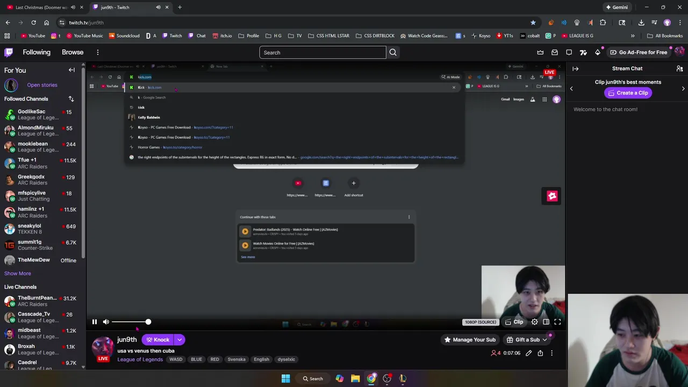Go to next clip with the right chevron

pyautogui.click(x=683, y=89)
